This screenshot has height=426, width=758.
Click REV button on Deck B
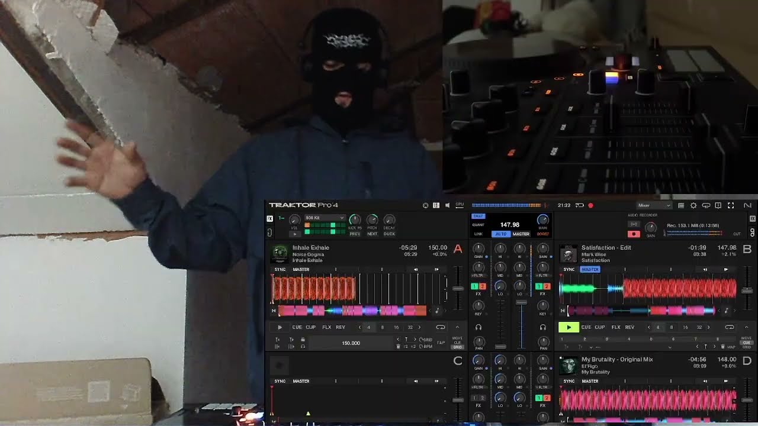(629, 327)
